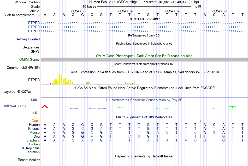The image size is (248, 166).
Task: Click the dash gap in Dog row
Action: 176,137
